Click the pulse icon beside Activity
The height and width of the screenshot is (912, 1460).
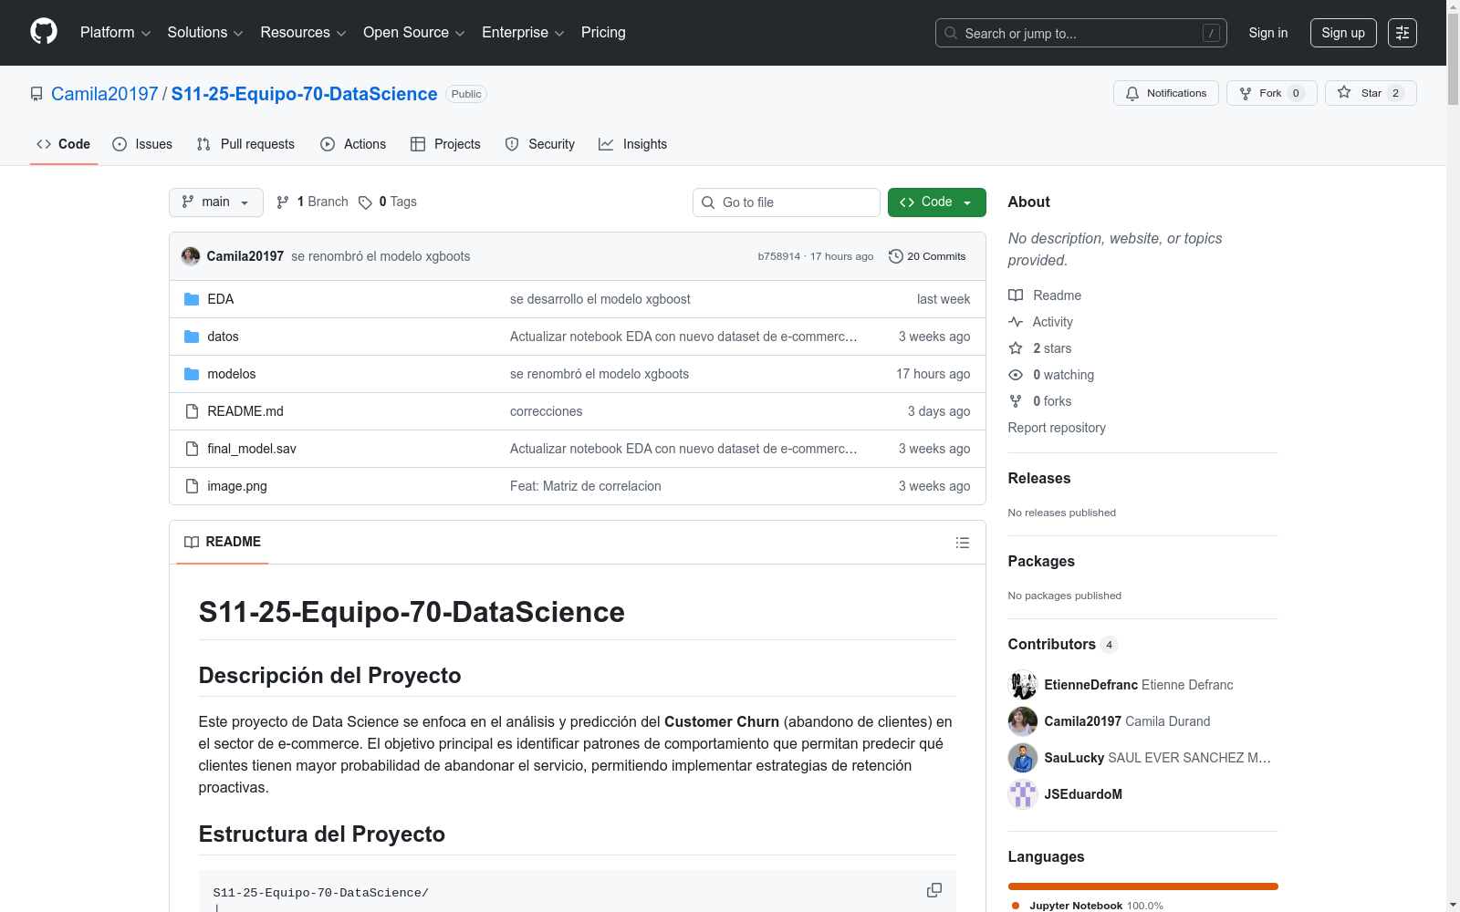pos(1016,322)
